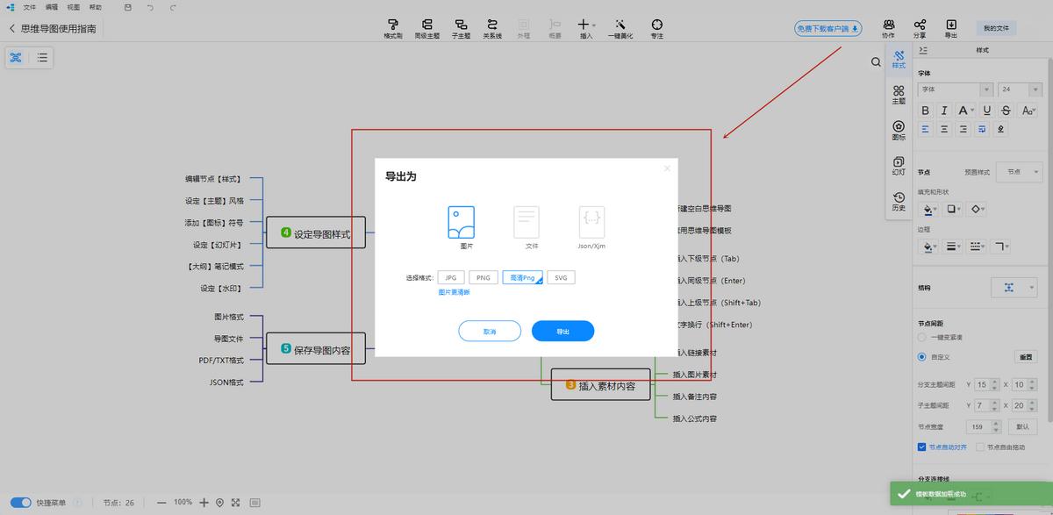Open the Icons (图标) side panel

tap(899, 131)
